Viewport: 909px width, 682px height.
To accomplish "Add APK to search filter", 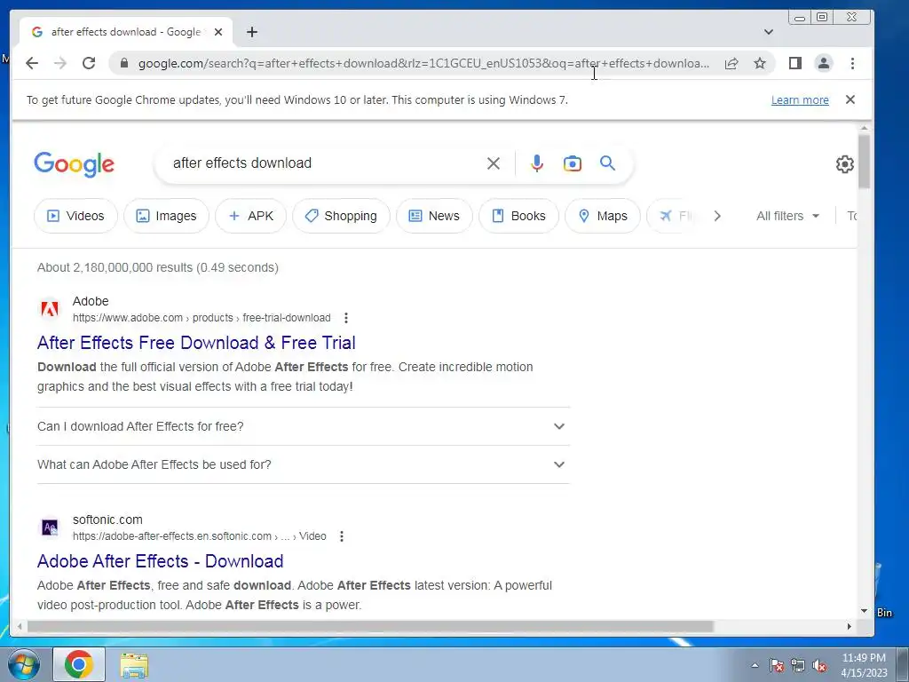I will tap(250, 216).
